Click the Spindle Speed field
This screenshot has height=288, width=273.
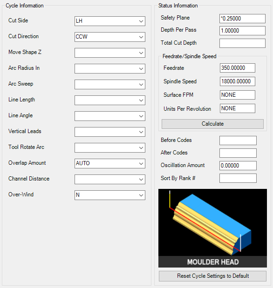[237, 81]
